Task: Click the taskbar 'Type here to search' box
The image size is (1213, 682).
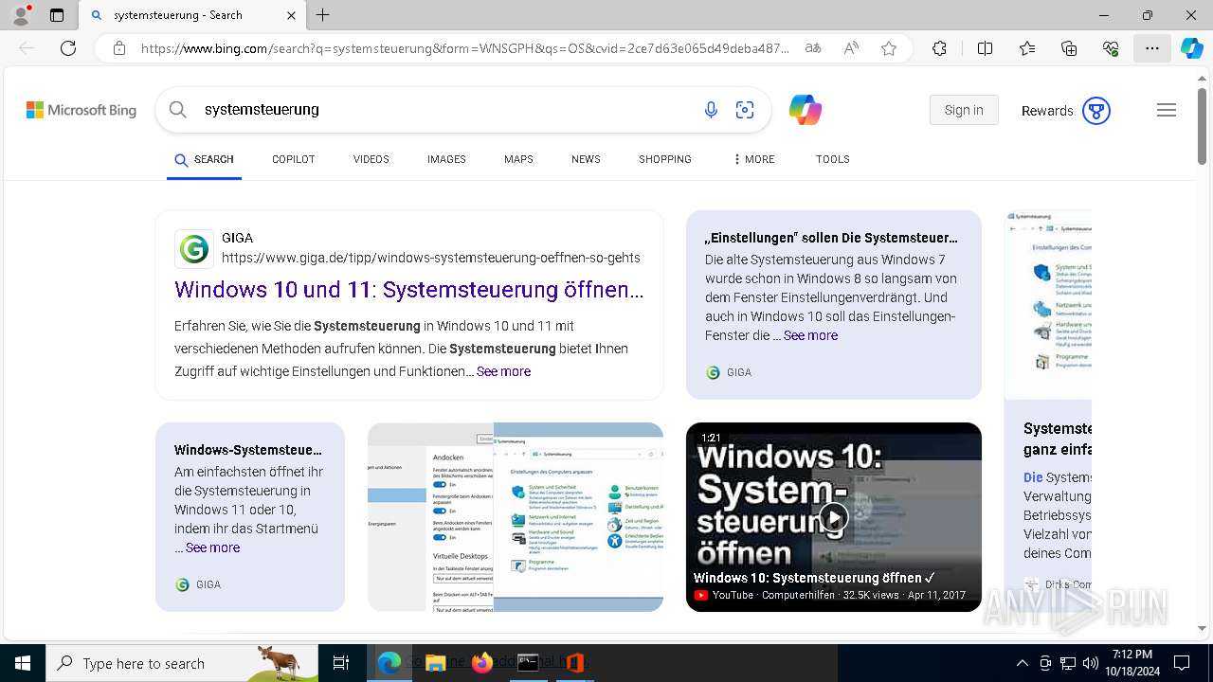Action: 182,663
